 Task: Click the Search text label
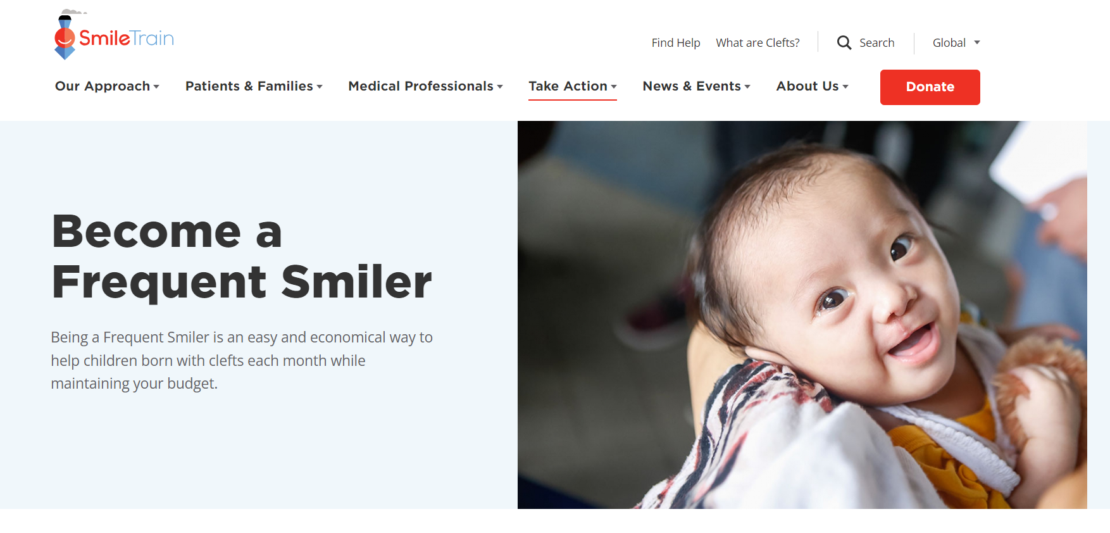(876, 42)
